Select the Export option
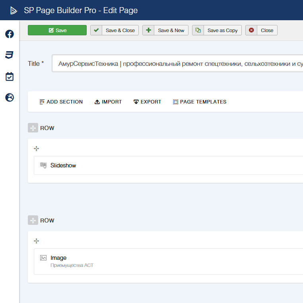Viewport: 303px width, 303px height. [x=147, y=102]
